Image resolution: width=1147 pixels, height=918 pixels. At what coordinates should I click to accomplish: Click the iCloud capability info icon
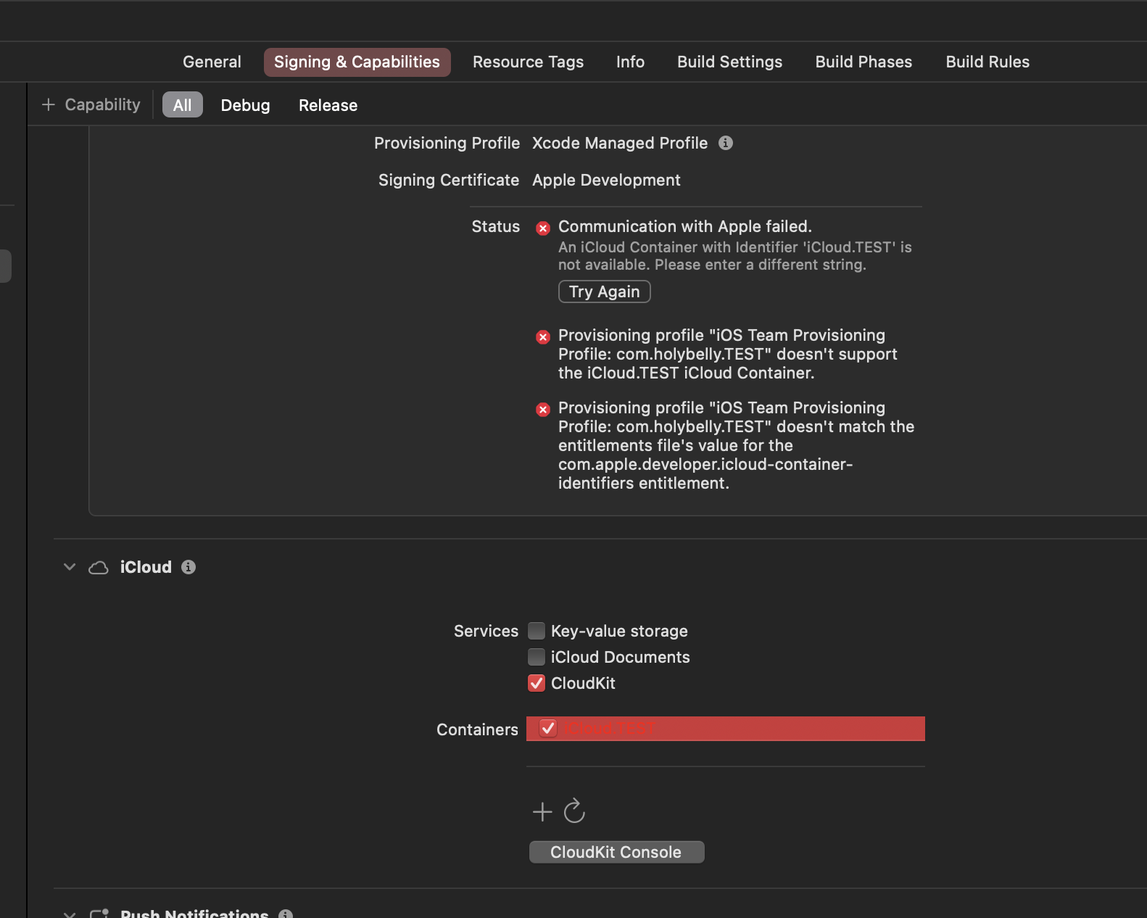[189, 567]
